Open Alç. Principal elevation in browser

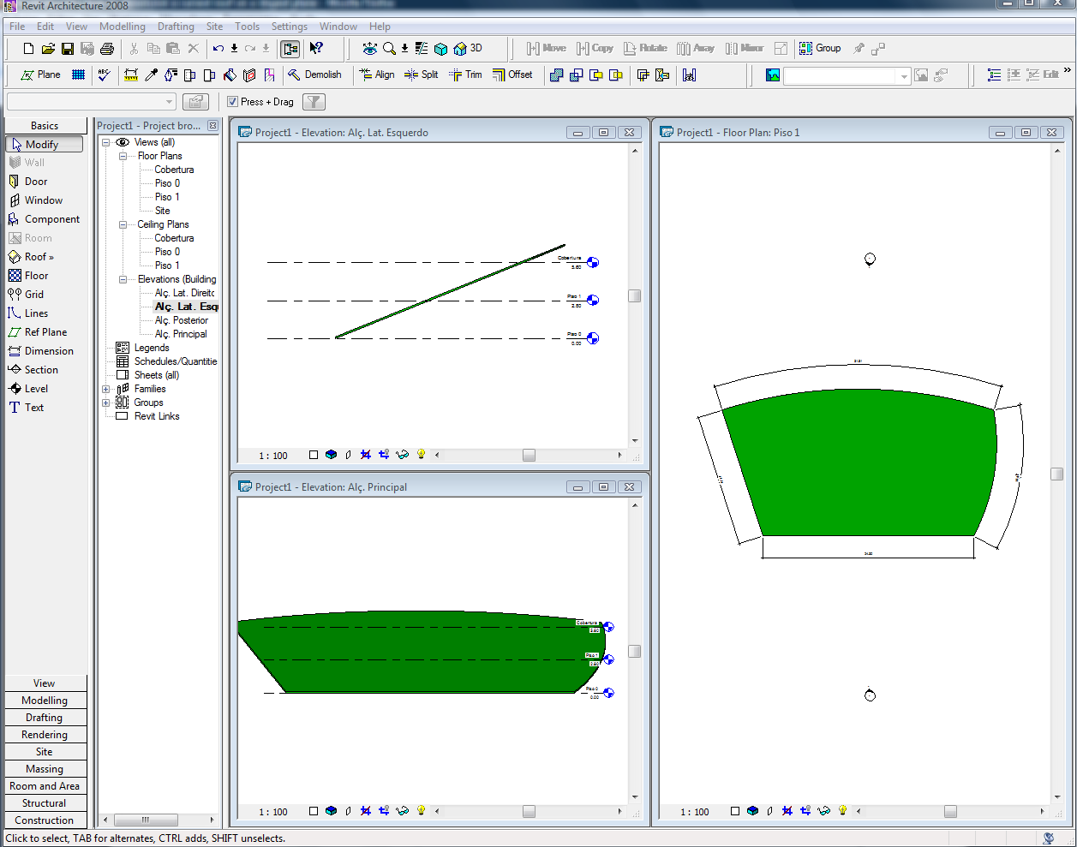pyautogui.click(x=181, y=334)
